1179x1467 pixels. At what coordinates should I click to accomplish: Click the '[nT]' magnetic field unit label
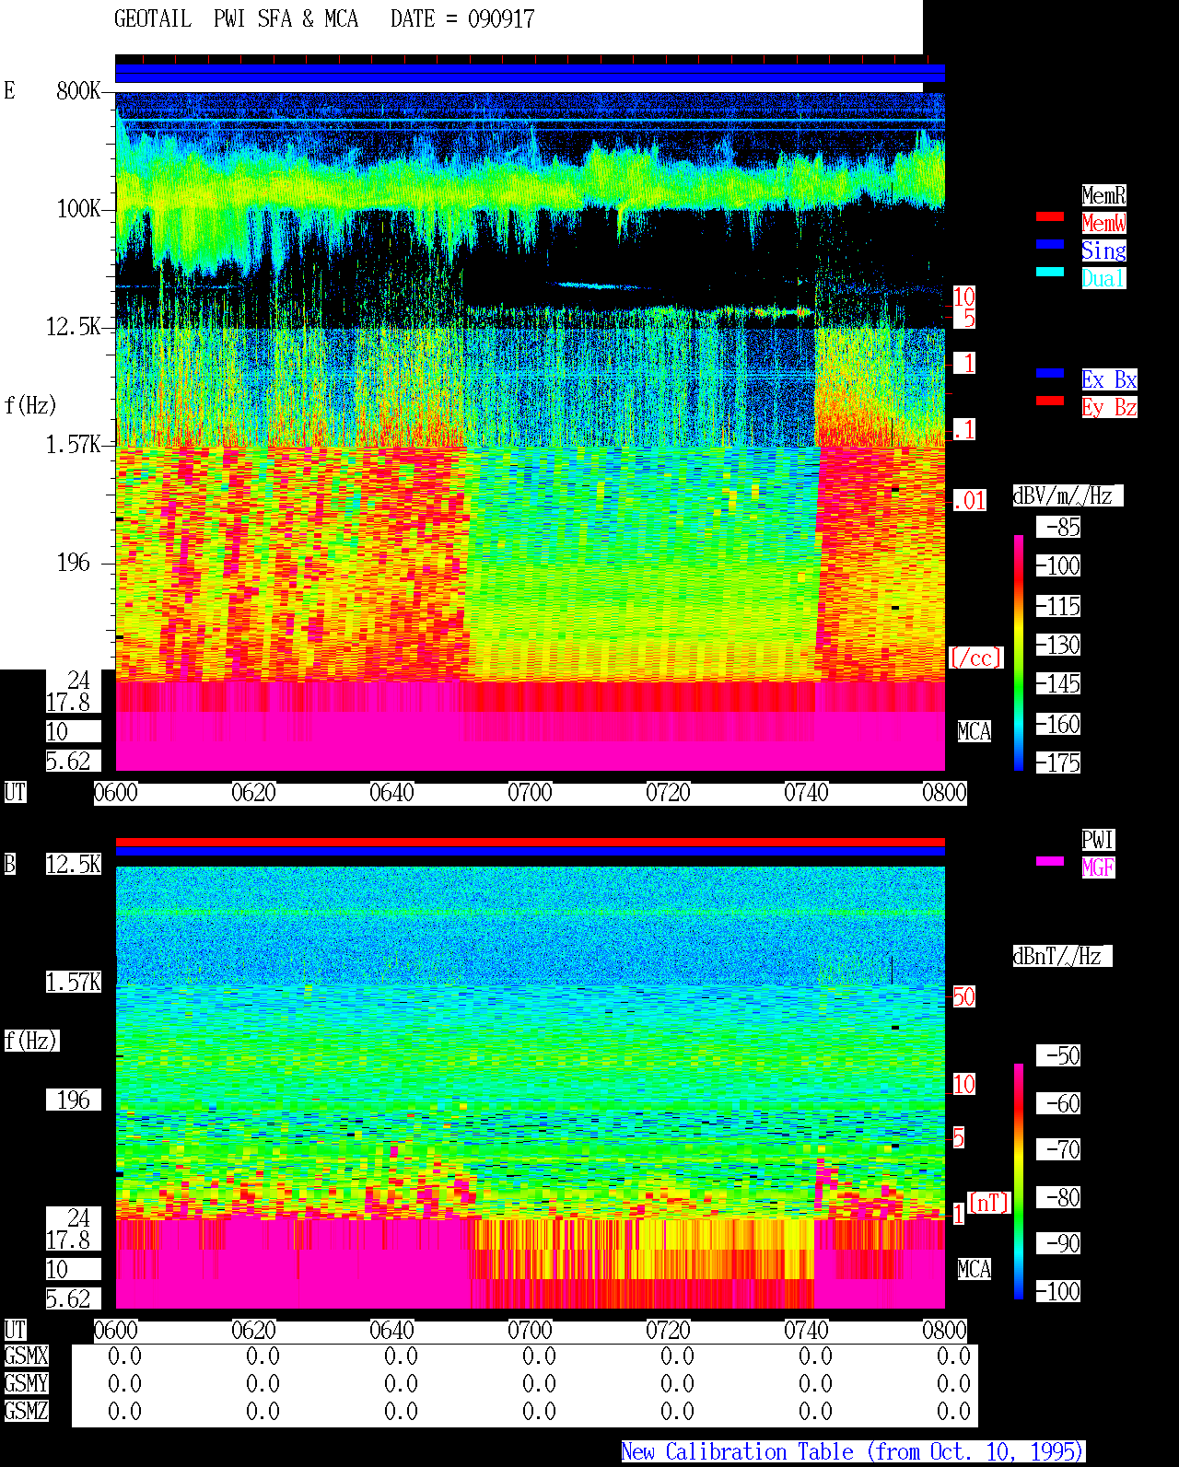click(989, 1203)
